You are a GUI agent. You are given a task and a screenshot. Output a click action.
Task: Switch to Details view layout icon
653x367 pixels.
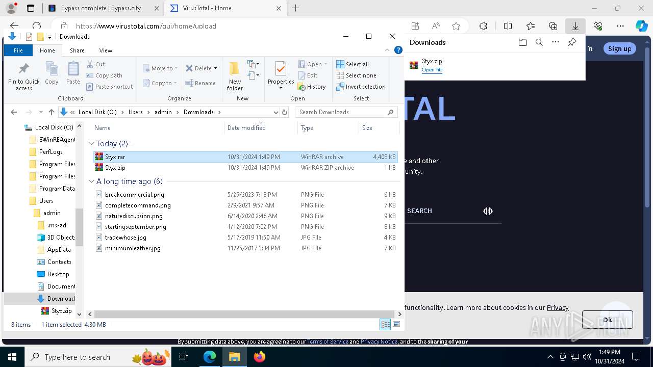click(385, 324)
